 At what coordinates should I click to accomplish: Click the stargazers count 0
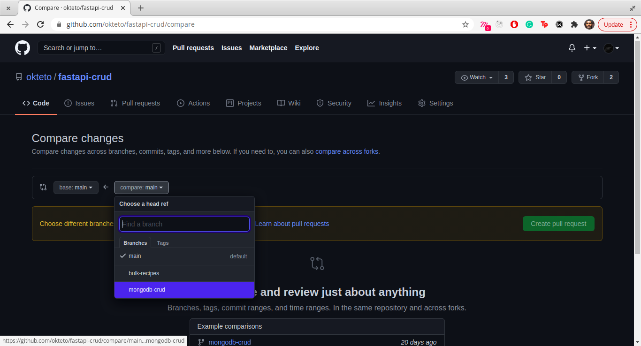click(559, 77)
